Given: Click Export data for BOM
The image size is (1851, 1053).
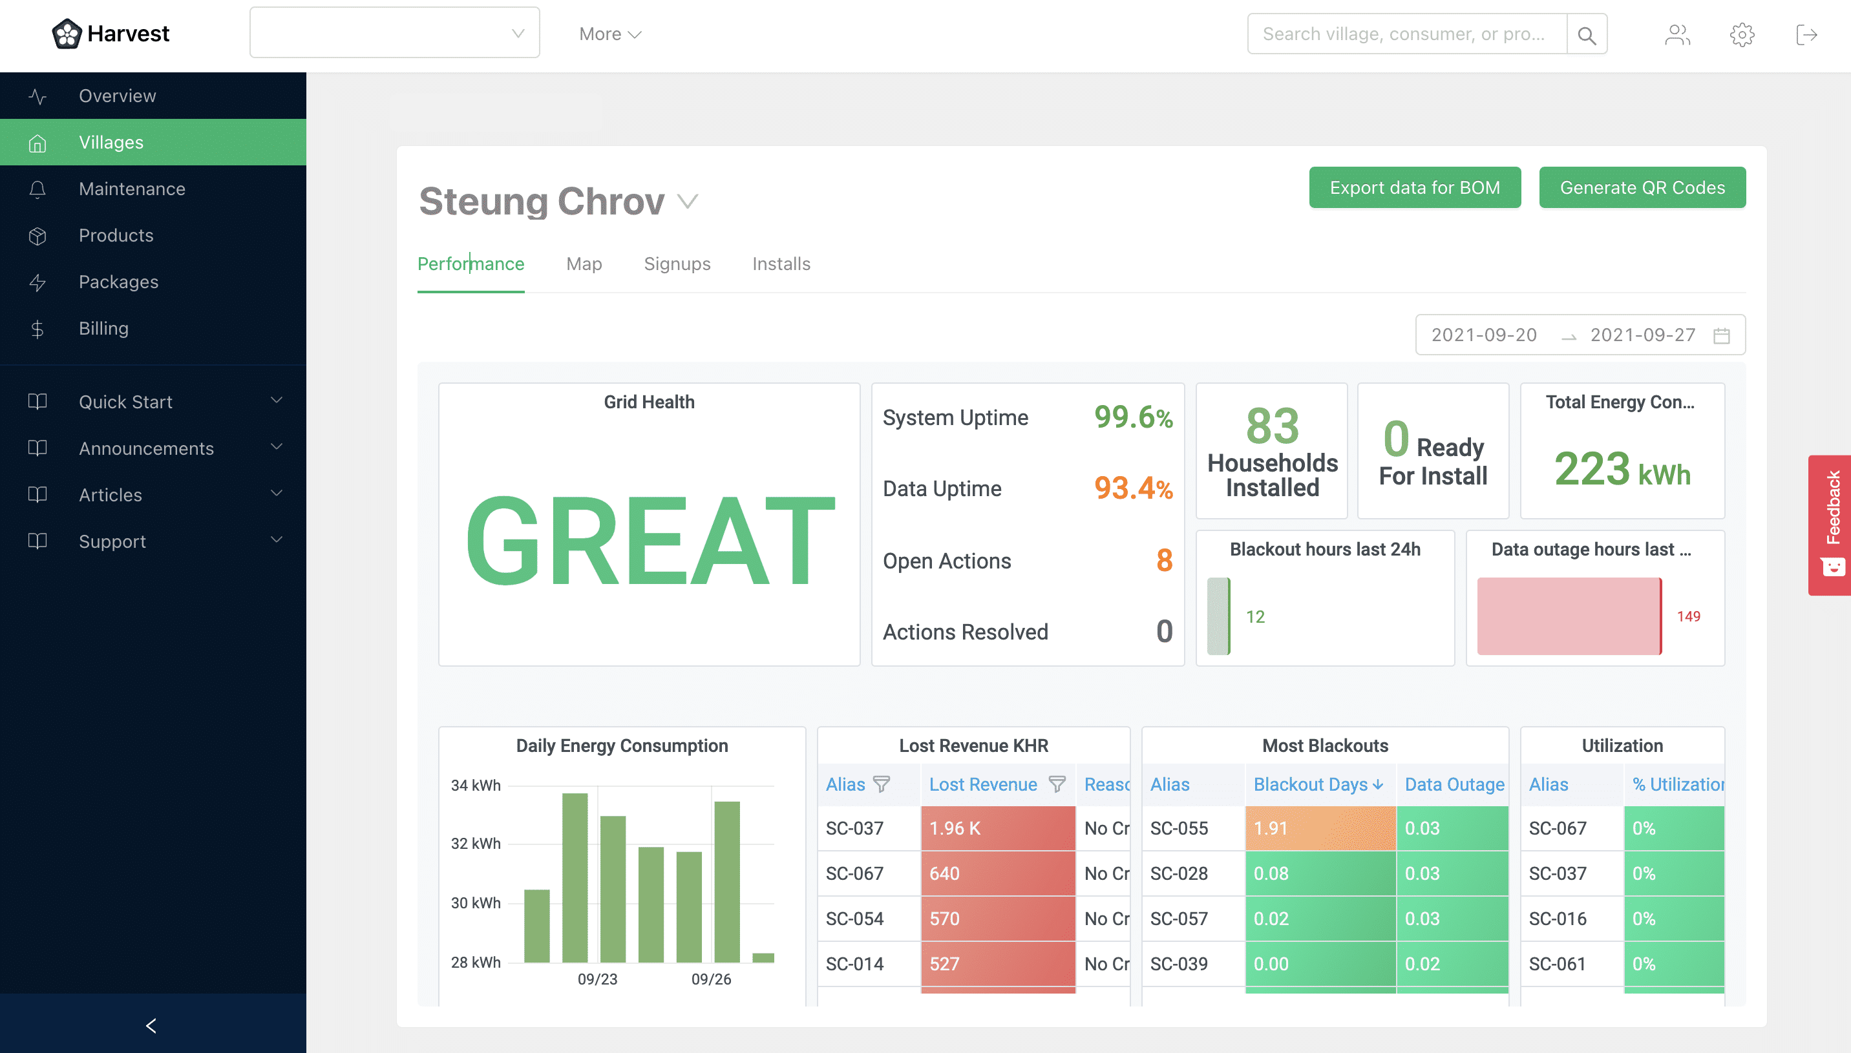Looking at the screenshot, I should 1414,187.
